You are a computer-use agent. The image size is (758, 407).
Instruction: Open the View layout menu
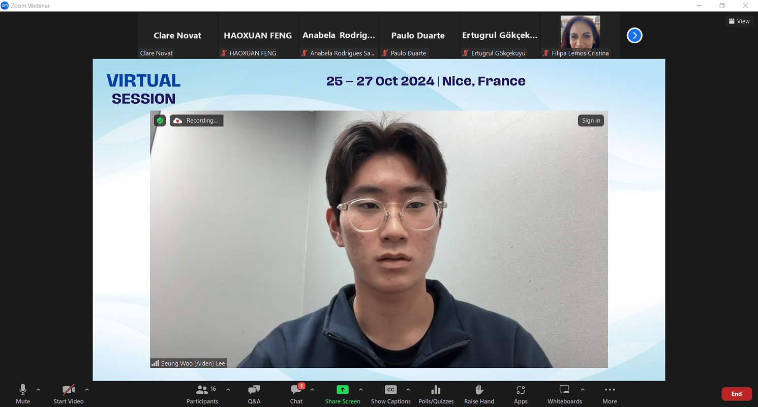(x=739, y=21)
